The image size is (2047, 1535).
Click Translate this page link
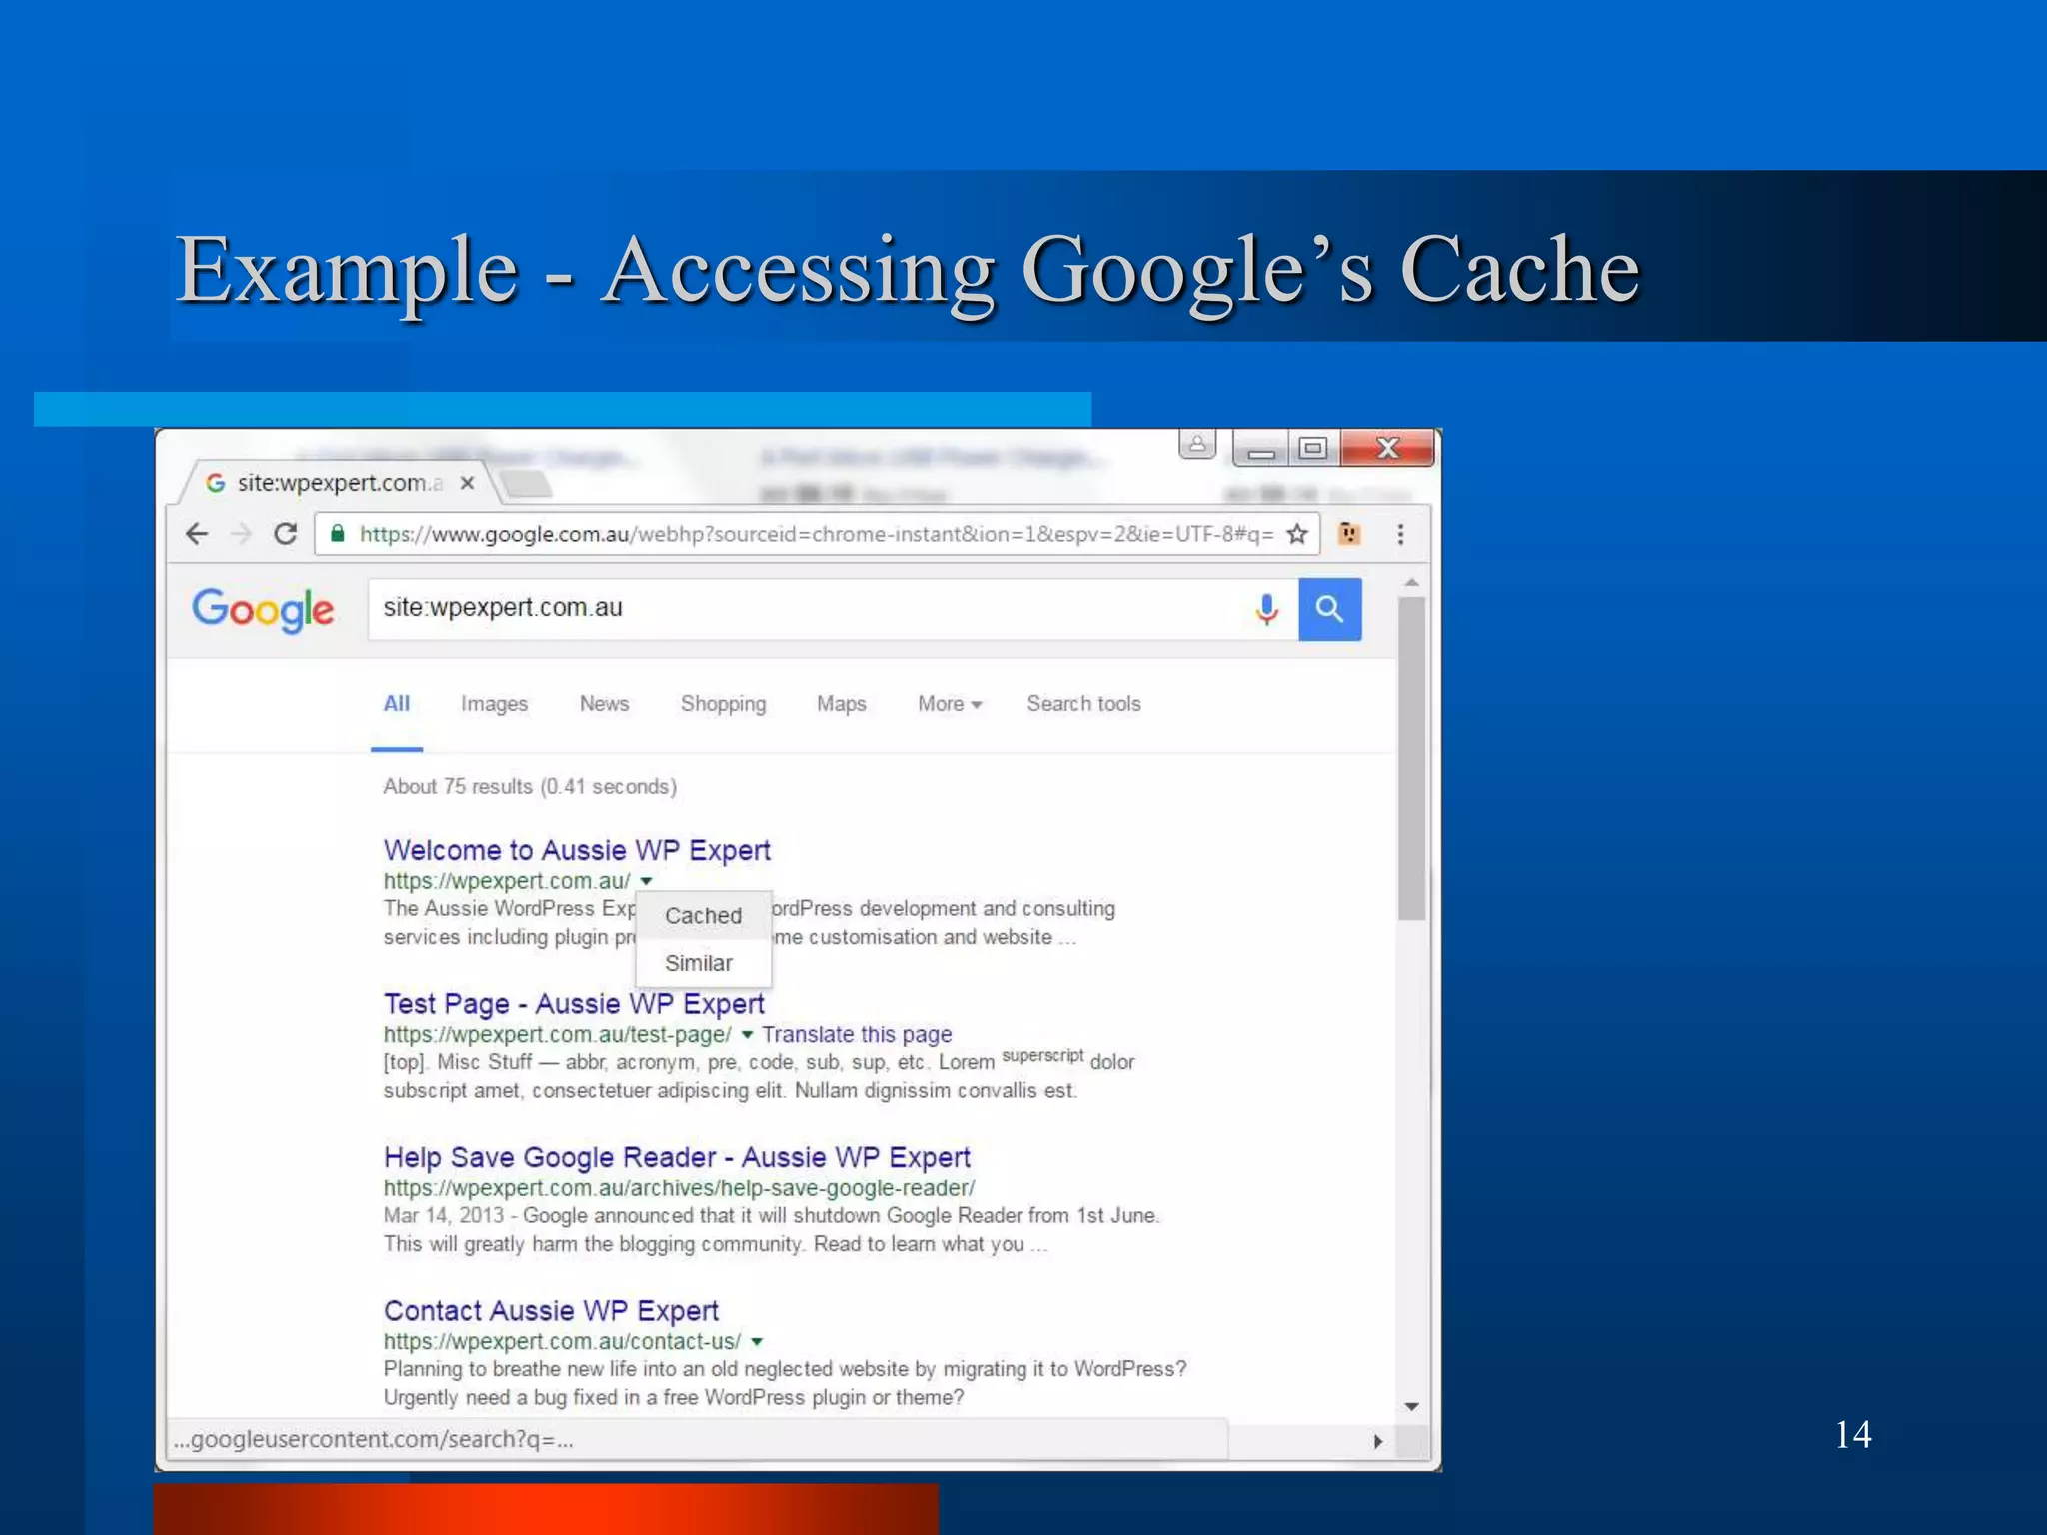click(857, 1035)
